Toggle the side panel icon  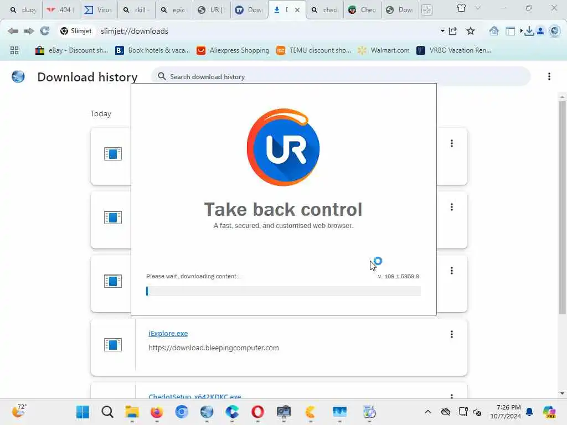coord(510,31)
